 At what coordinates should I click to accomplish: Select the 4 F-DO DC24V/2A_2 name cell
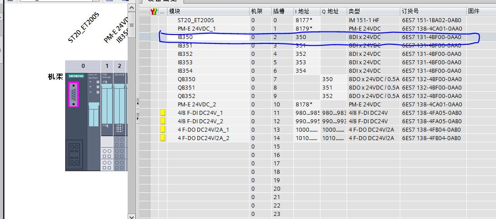click(x=208, y=138)
